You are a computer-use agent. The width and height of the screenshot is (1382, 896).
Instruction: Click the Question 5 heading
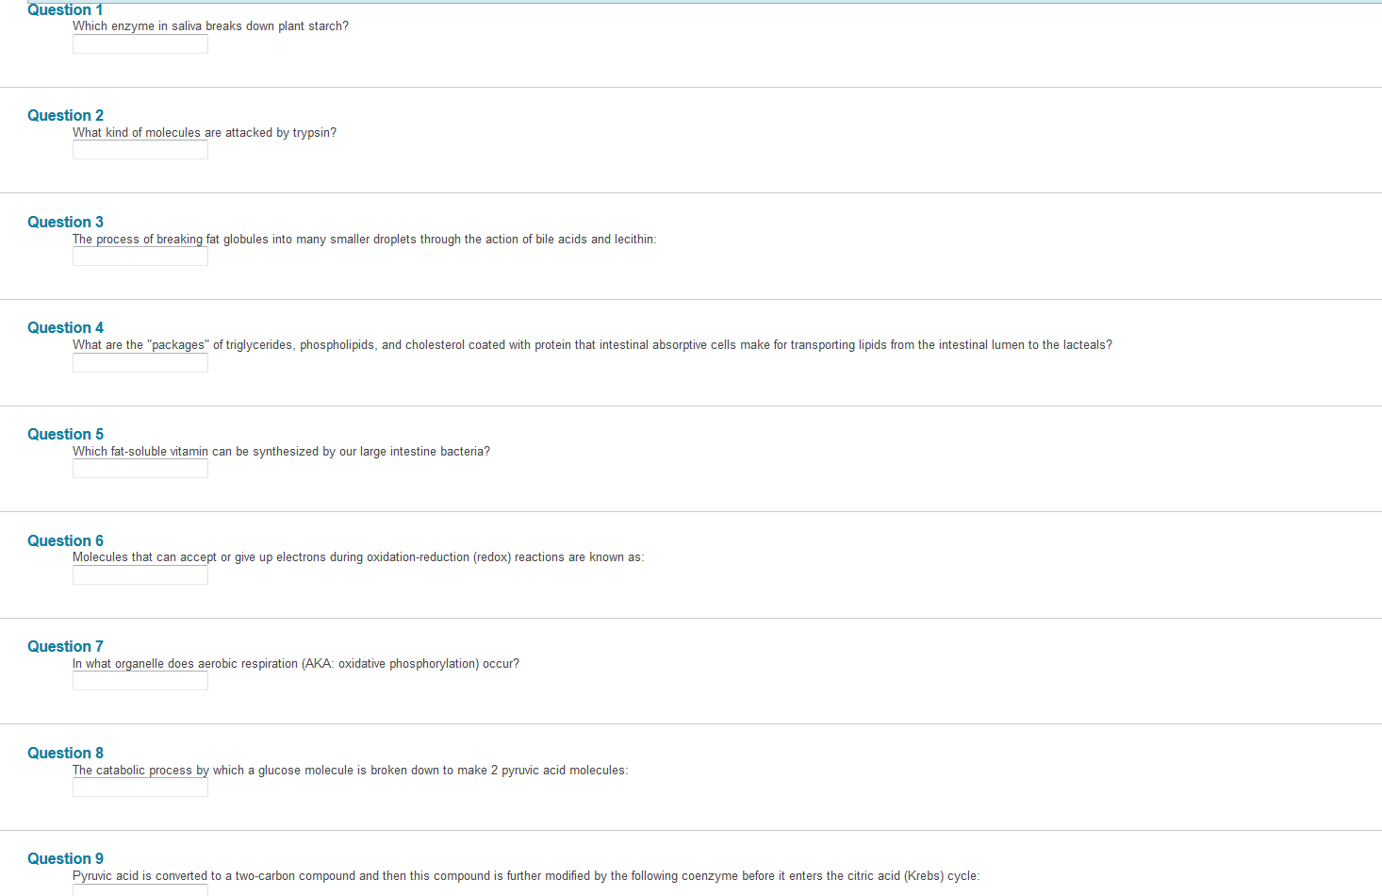coord(65,434)
